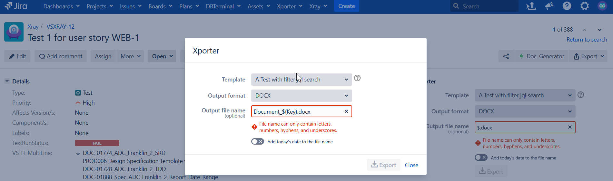Viewport: 613px width, 181px height.
Task: Open Output format dropdown in dialog
Action: tap(302, 96)
